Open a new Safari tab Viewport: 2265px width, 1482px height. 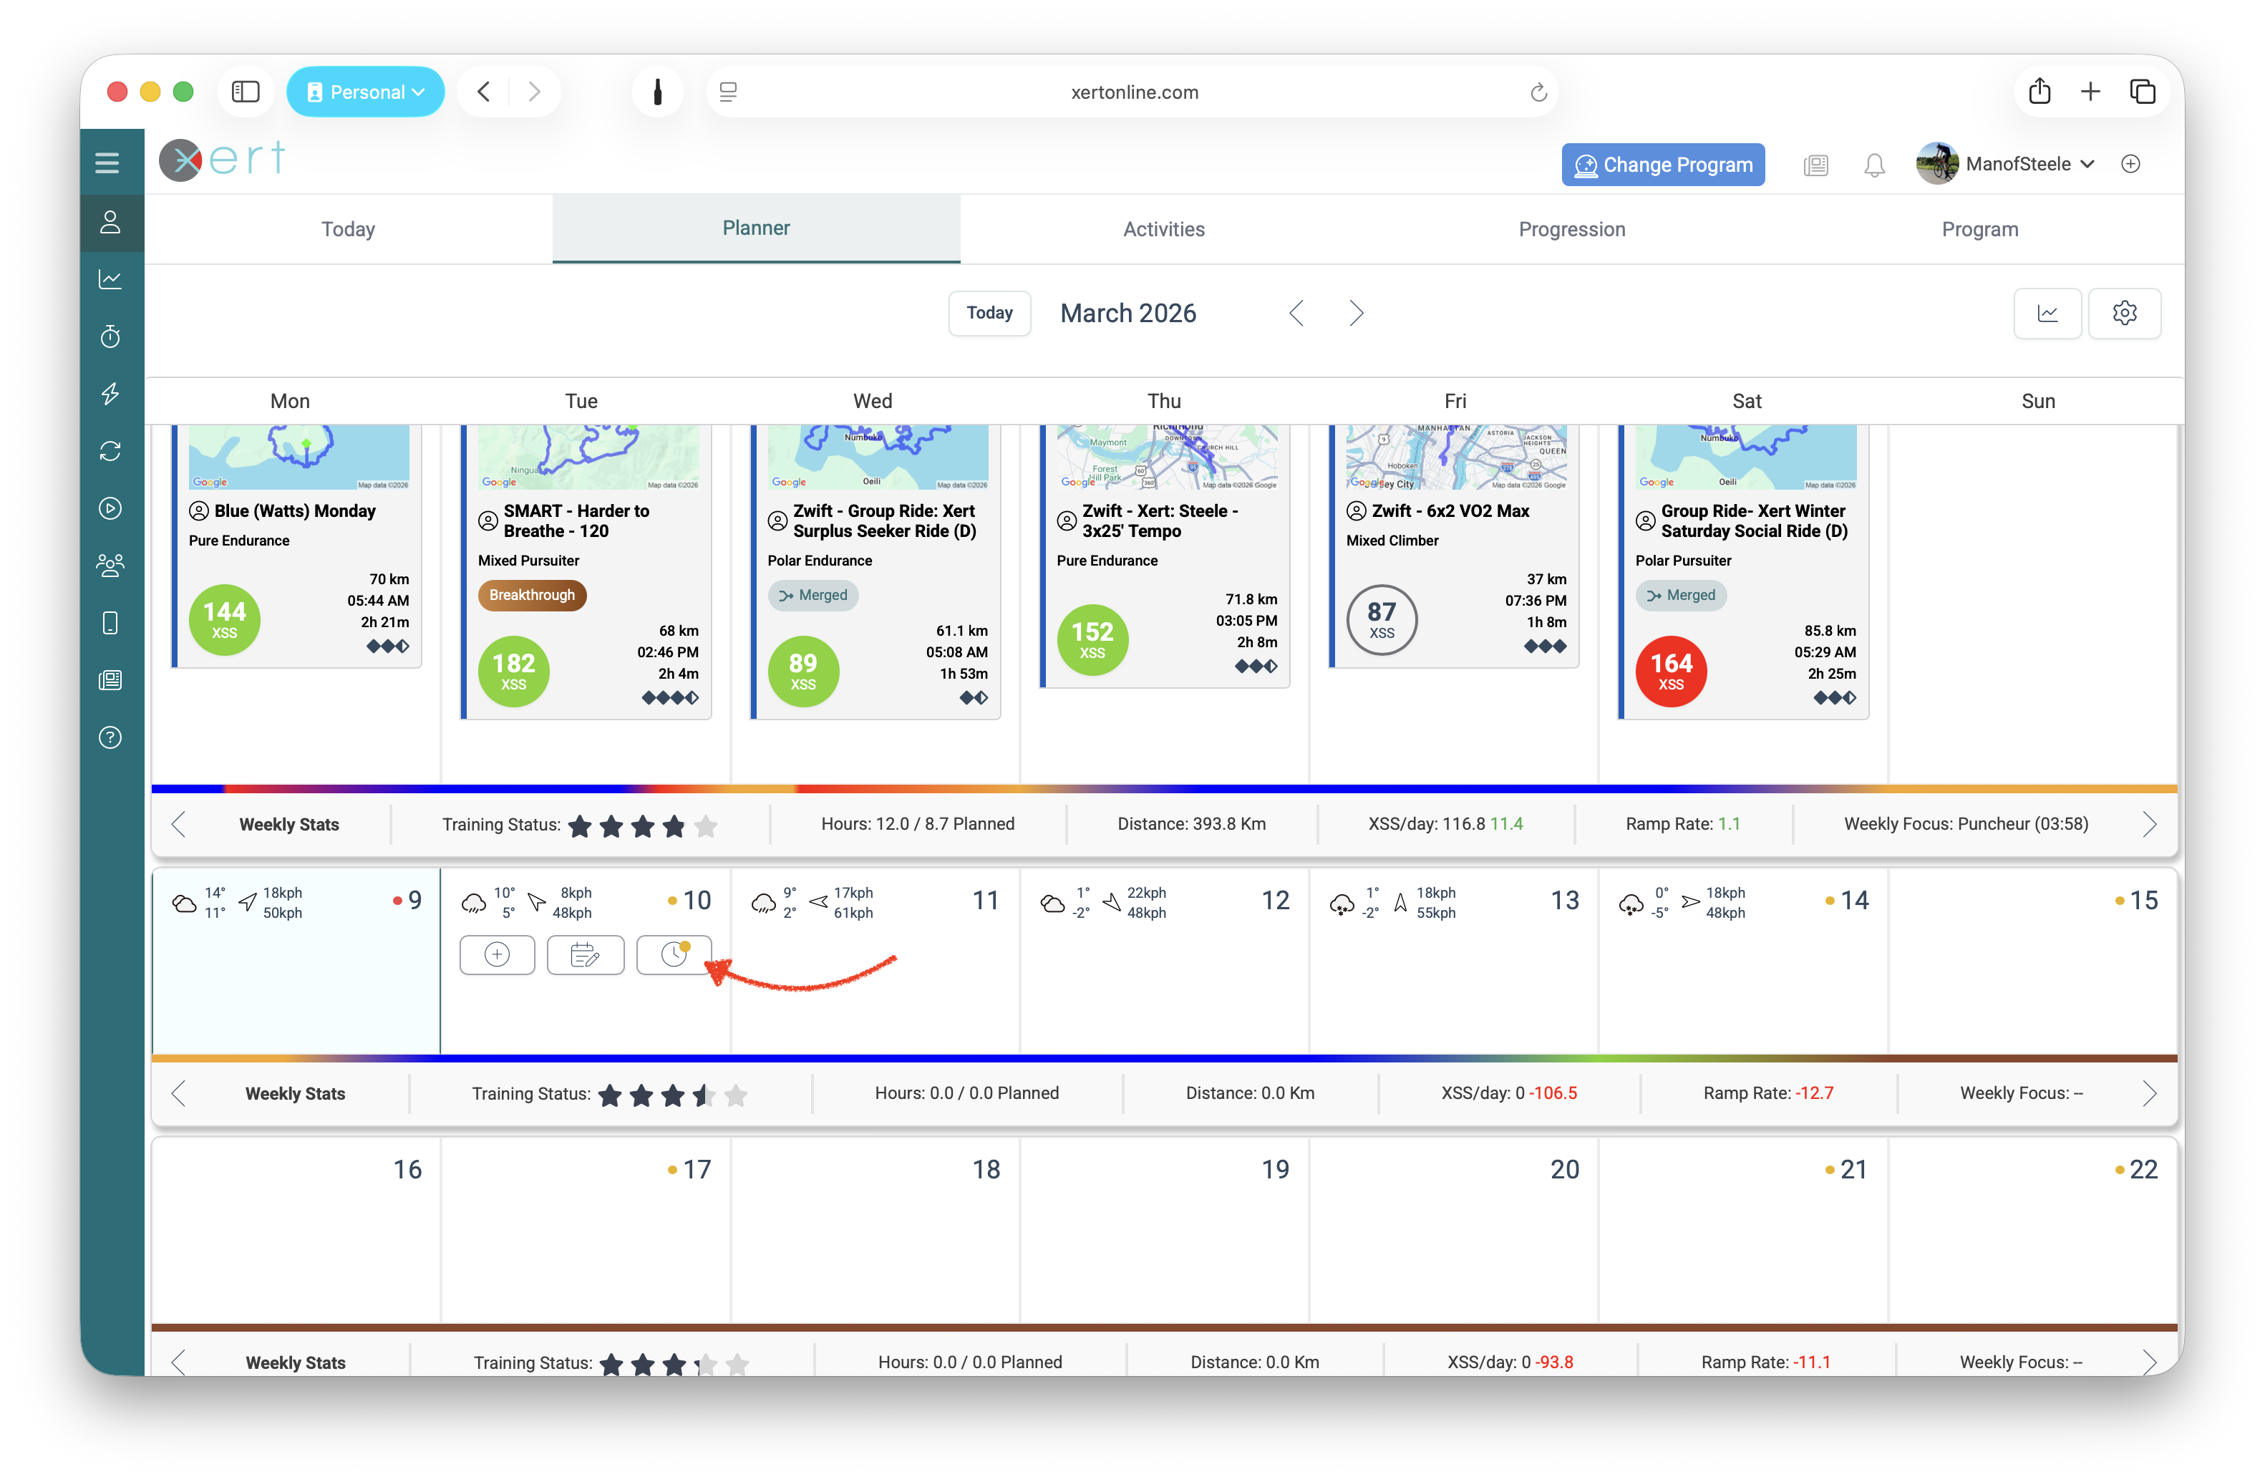click(2090, 92)
